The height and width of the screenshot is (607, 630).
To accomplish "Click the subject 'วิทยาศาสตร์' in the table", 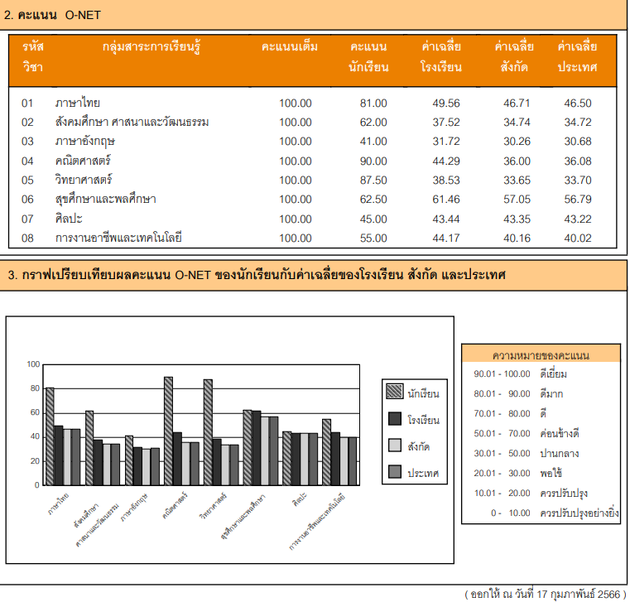I will tap(84, 180).
